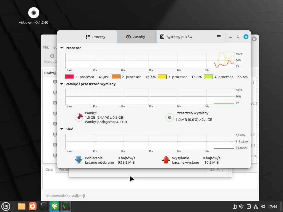Open the 17:46 clock calendar
Screen dimensions: 283x212
[x=272, y=206]
